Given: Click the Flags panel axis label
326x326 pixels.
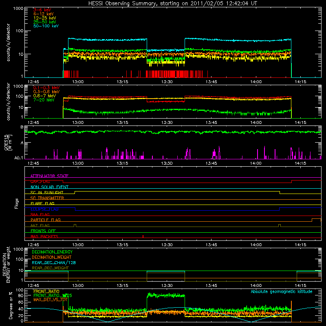Looking at the screenshot, I should tap(17, 203).
